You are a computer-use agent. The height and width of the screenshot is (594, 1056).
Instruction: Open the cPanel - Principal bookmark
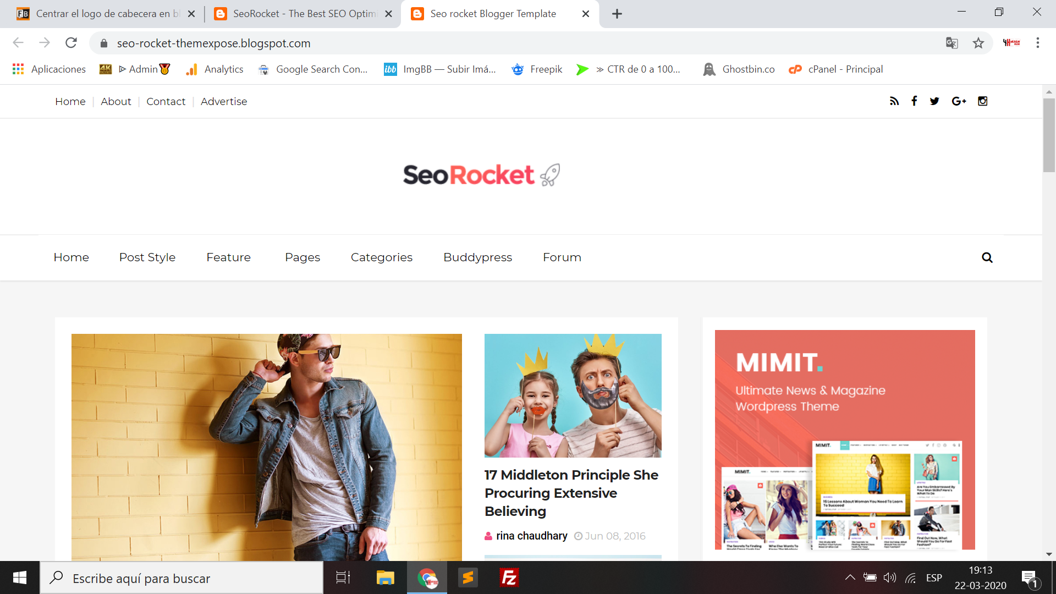click(836, 69)
